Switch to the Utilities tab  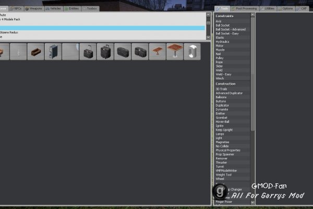point(268,8)
